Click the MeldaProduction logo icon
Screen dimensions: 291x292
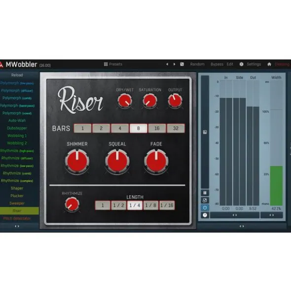coord(1,64)
